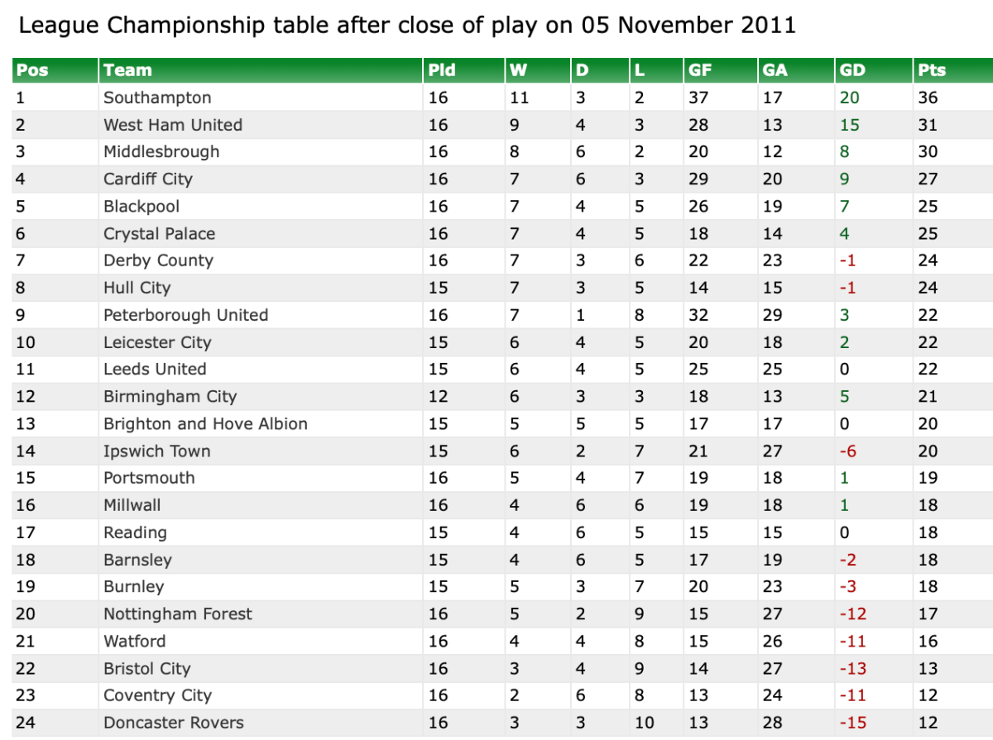Screen dimensions: 993x740
Task: Select the Peterborough United team name
Action: (x=185, y=315)
